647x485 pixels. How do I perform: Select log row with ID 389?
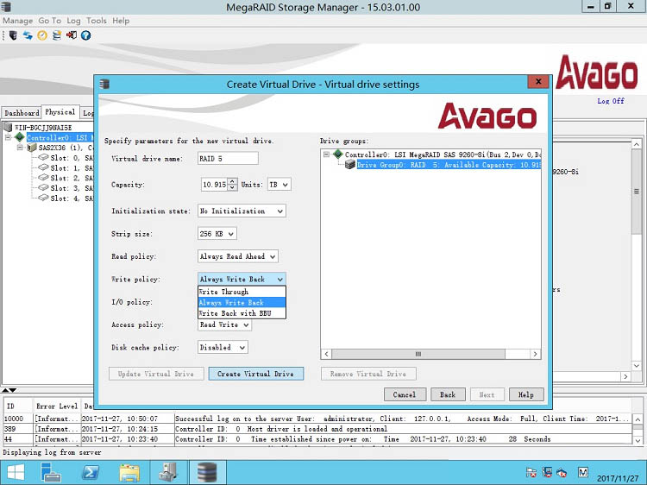pos(317,429)
